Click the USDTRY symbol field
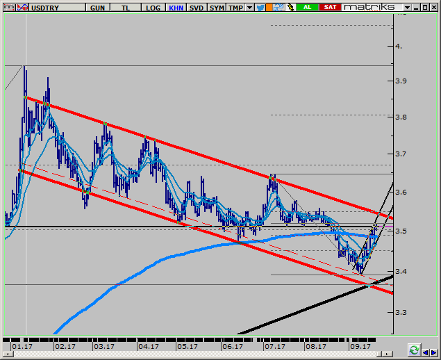Screen dimensions: 441x360 [58, 8]
